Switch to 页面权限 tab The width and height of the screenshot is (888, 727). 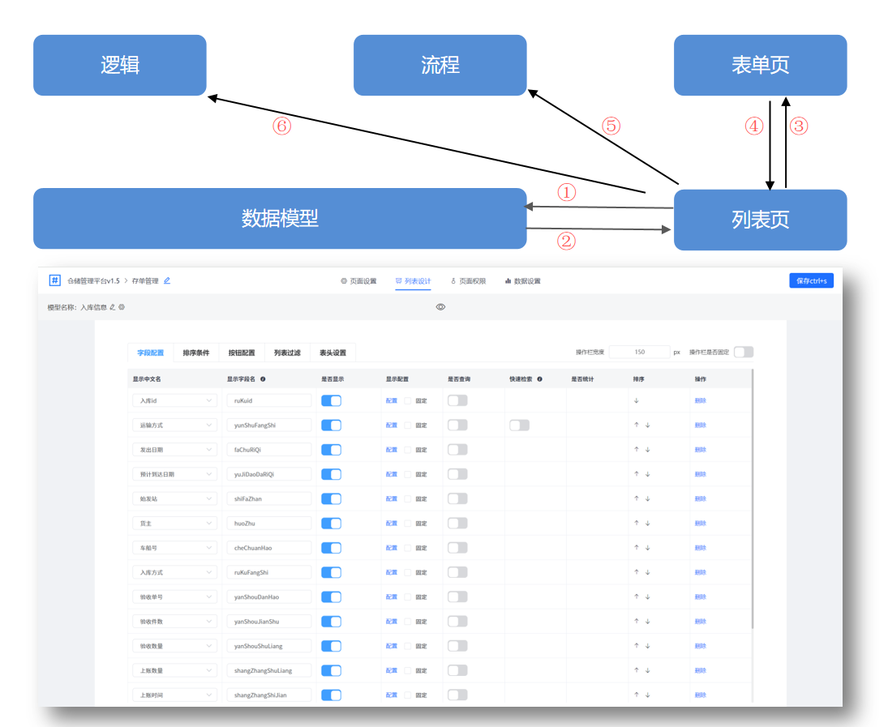point(469,281)
